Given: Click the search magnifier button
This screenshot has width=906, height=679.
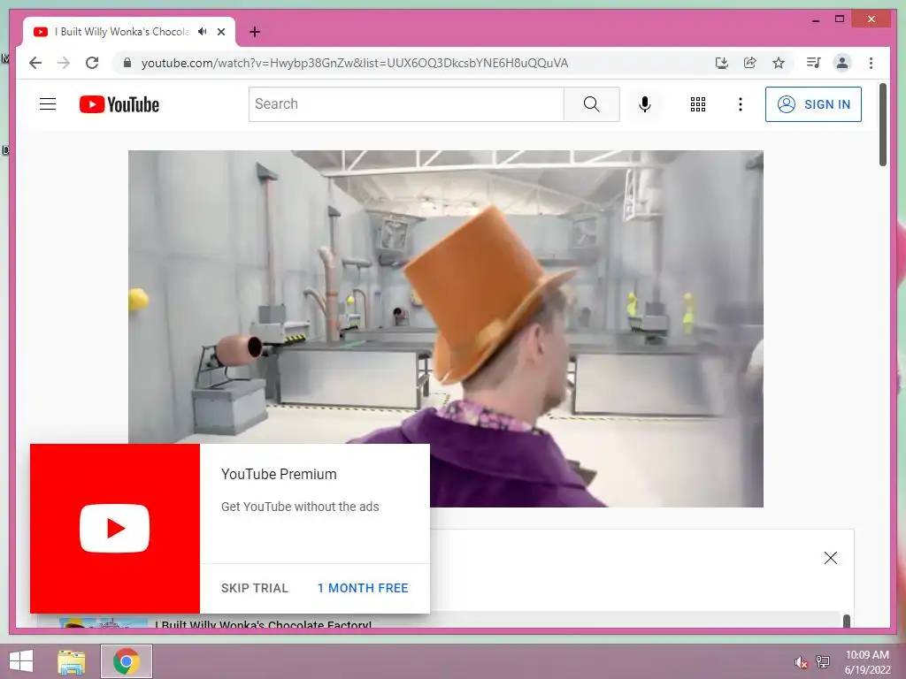Looking at the screenshot, I should (x=591, y=104).
